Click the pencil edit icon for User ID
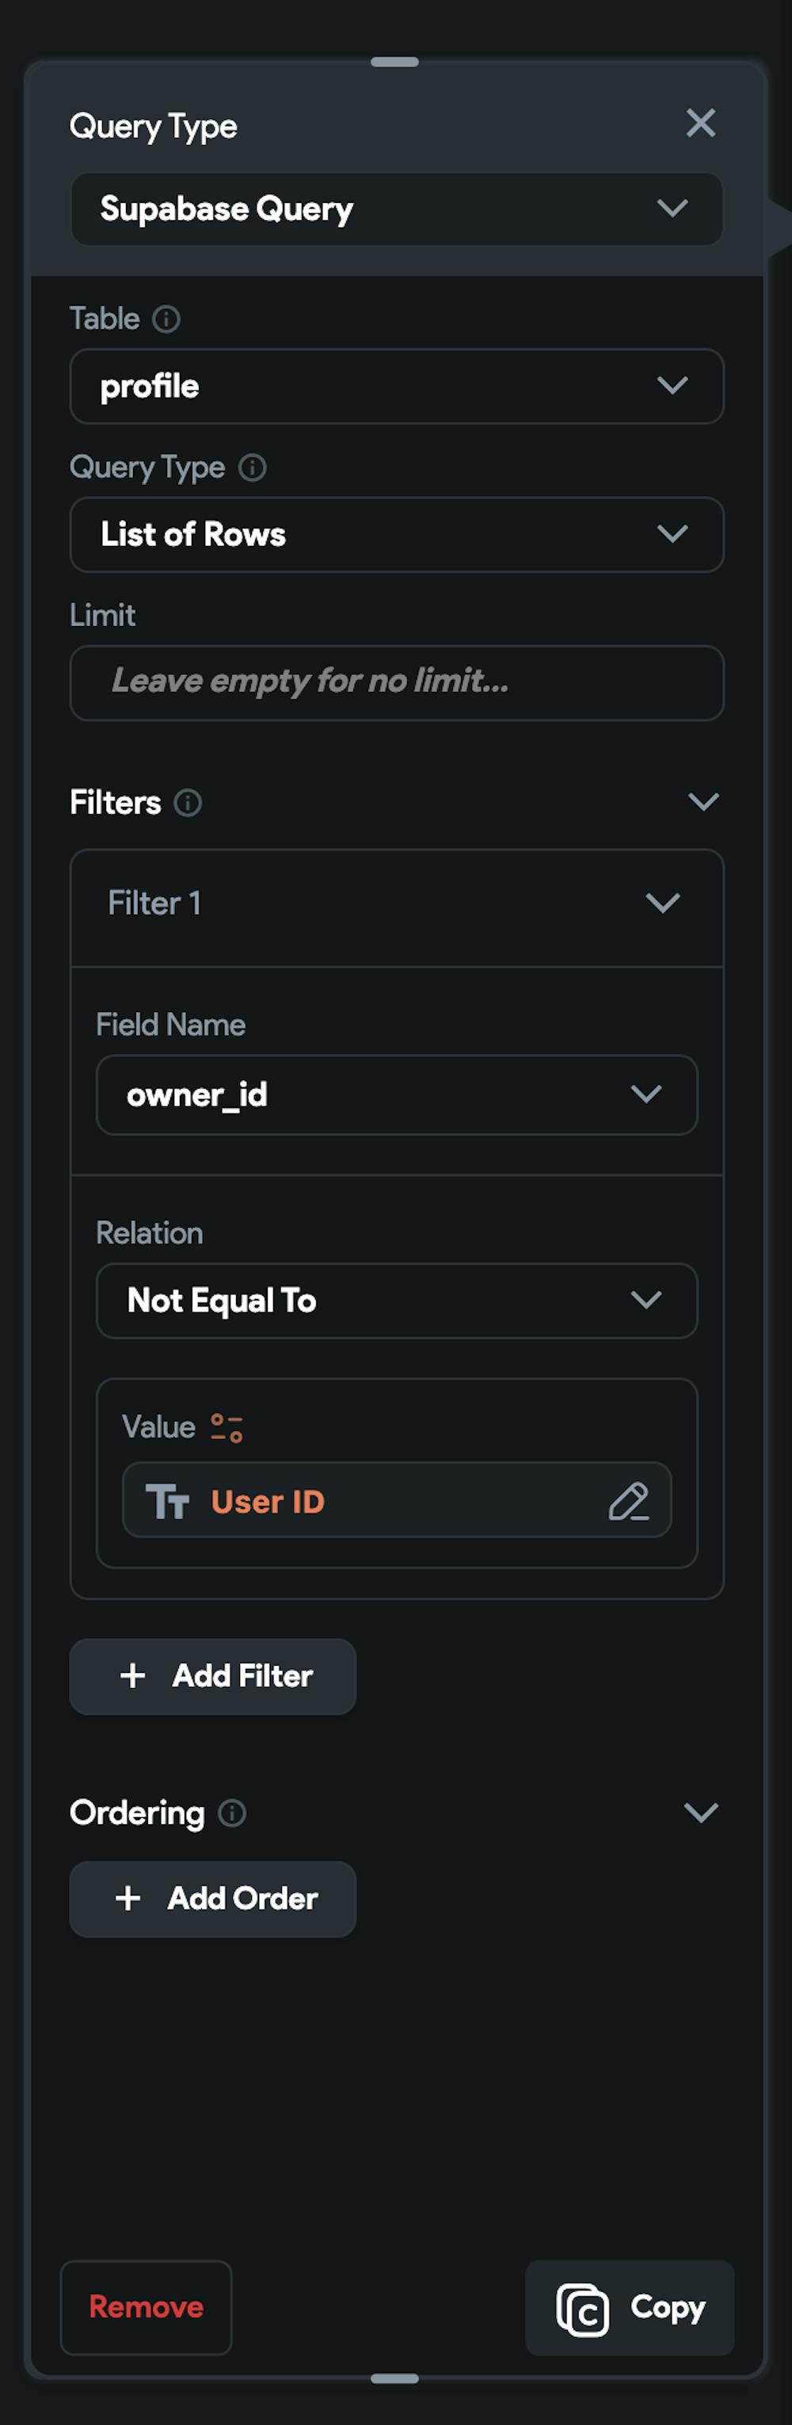Screen dimensions: 792x2425 click(628, 1502)
